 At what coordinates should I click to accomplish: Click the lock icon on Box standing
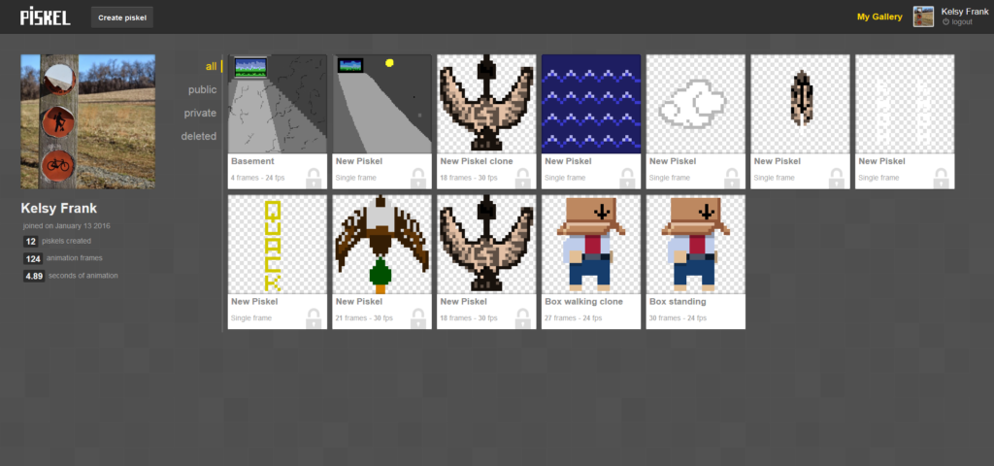pyautogui.click(x=732, y=318)
